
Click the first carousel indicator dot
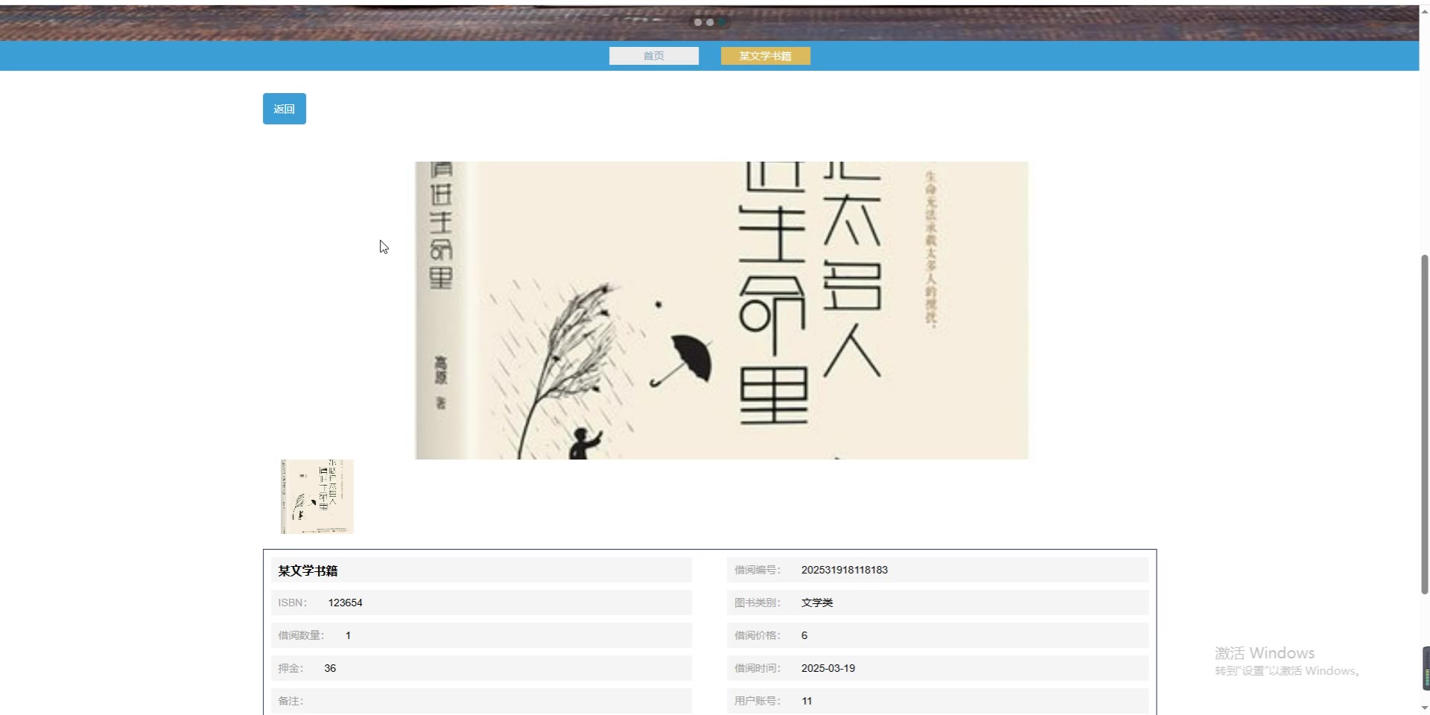[698, 22]
